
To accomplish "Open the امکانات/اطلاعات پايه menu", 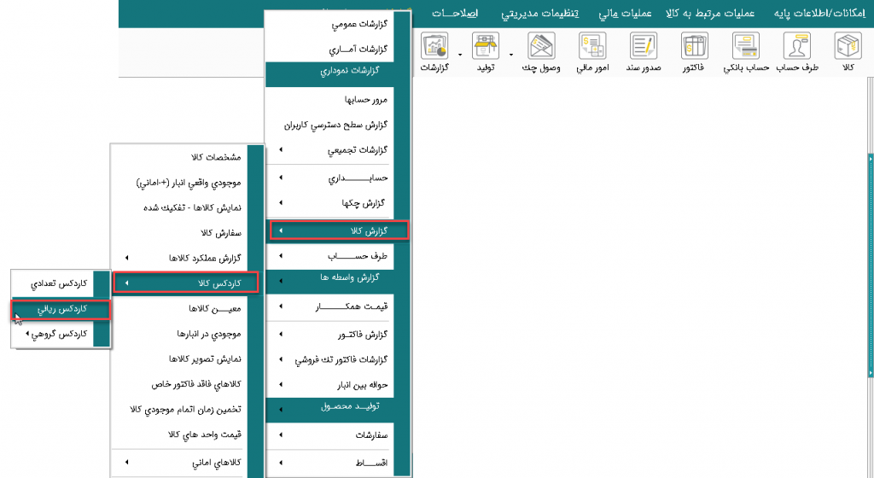I will point(823,15).
